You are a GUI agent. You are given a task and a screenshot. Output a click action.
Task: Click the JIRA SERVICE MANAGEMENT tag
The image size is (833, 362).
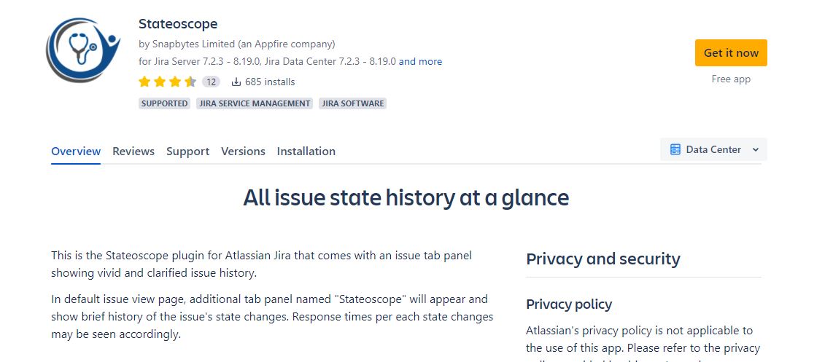(255, 103)
